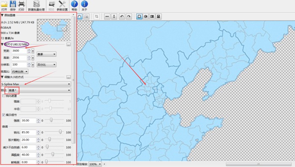This screenshot has width=295, height=167.
Task: Click the 锐化 slider handle
Action: coord(60,132)
